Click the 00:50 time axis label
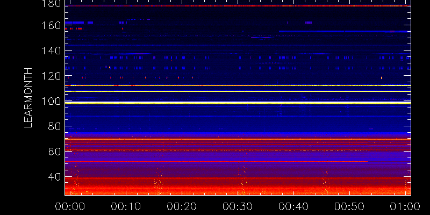 (349, 206)
